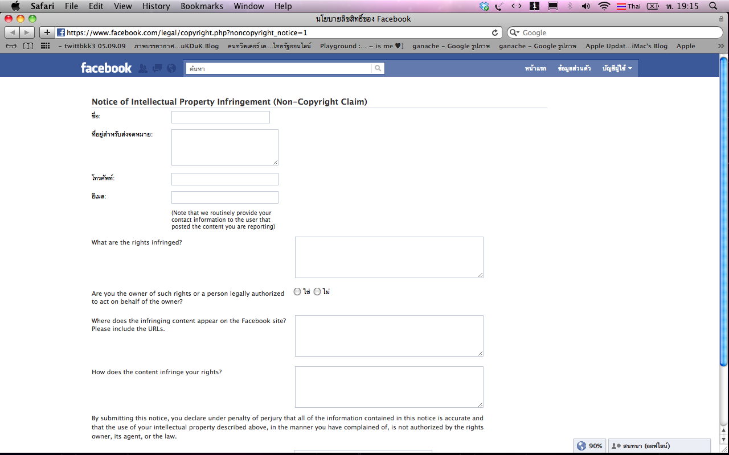Open the Window menu
The image size is (729, 455).
coord(250,6)
